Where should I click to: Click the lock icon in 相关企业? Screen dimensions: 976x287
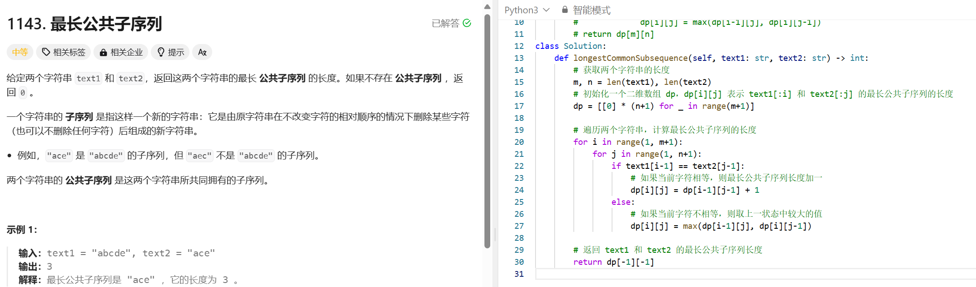tap(103, 52)
